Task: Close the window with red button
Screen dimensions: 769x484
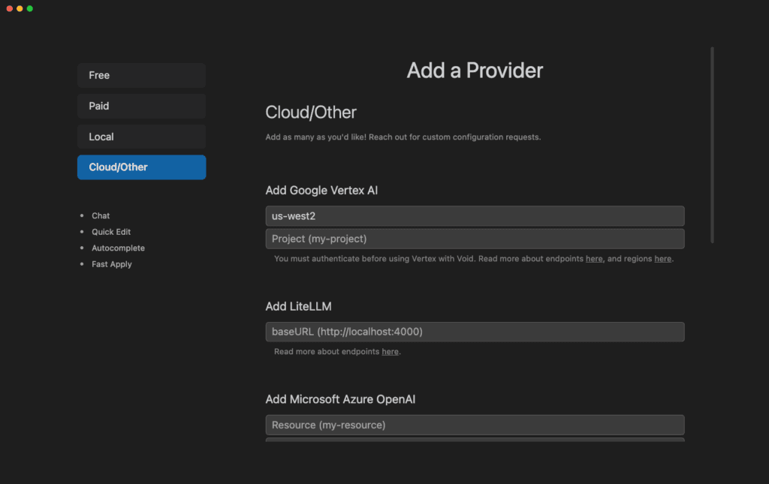Action: 9,8
